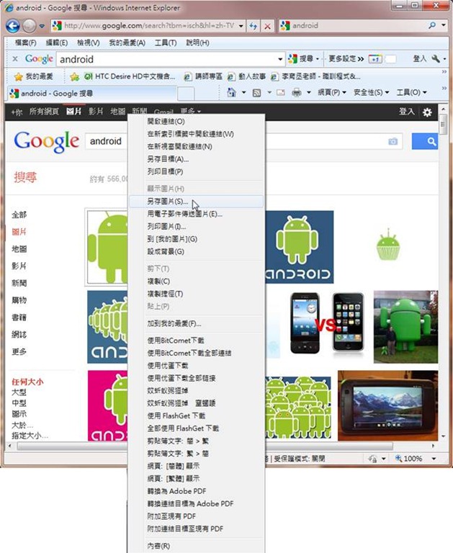The width and height of the screenshot is (453, 553).
Task: Expand the address bar URL dropdown
Action: (241, 26)
